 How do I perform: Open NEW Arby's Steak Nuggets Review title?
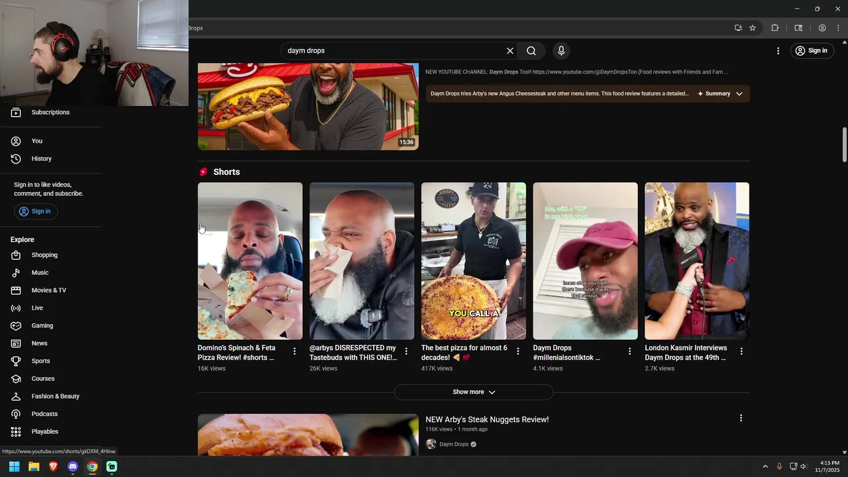point(487,419)
